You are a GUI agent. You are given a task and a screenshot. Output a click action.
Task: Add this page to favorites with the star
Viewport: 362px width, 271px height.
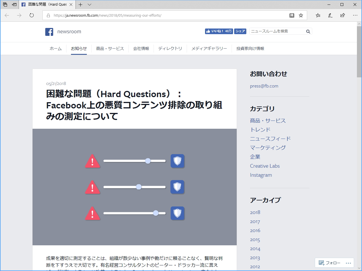pos(301,15)
